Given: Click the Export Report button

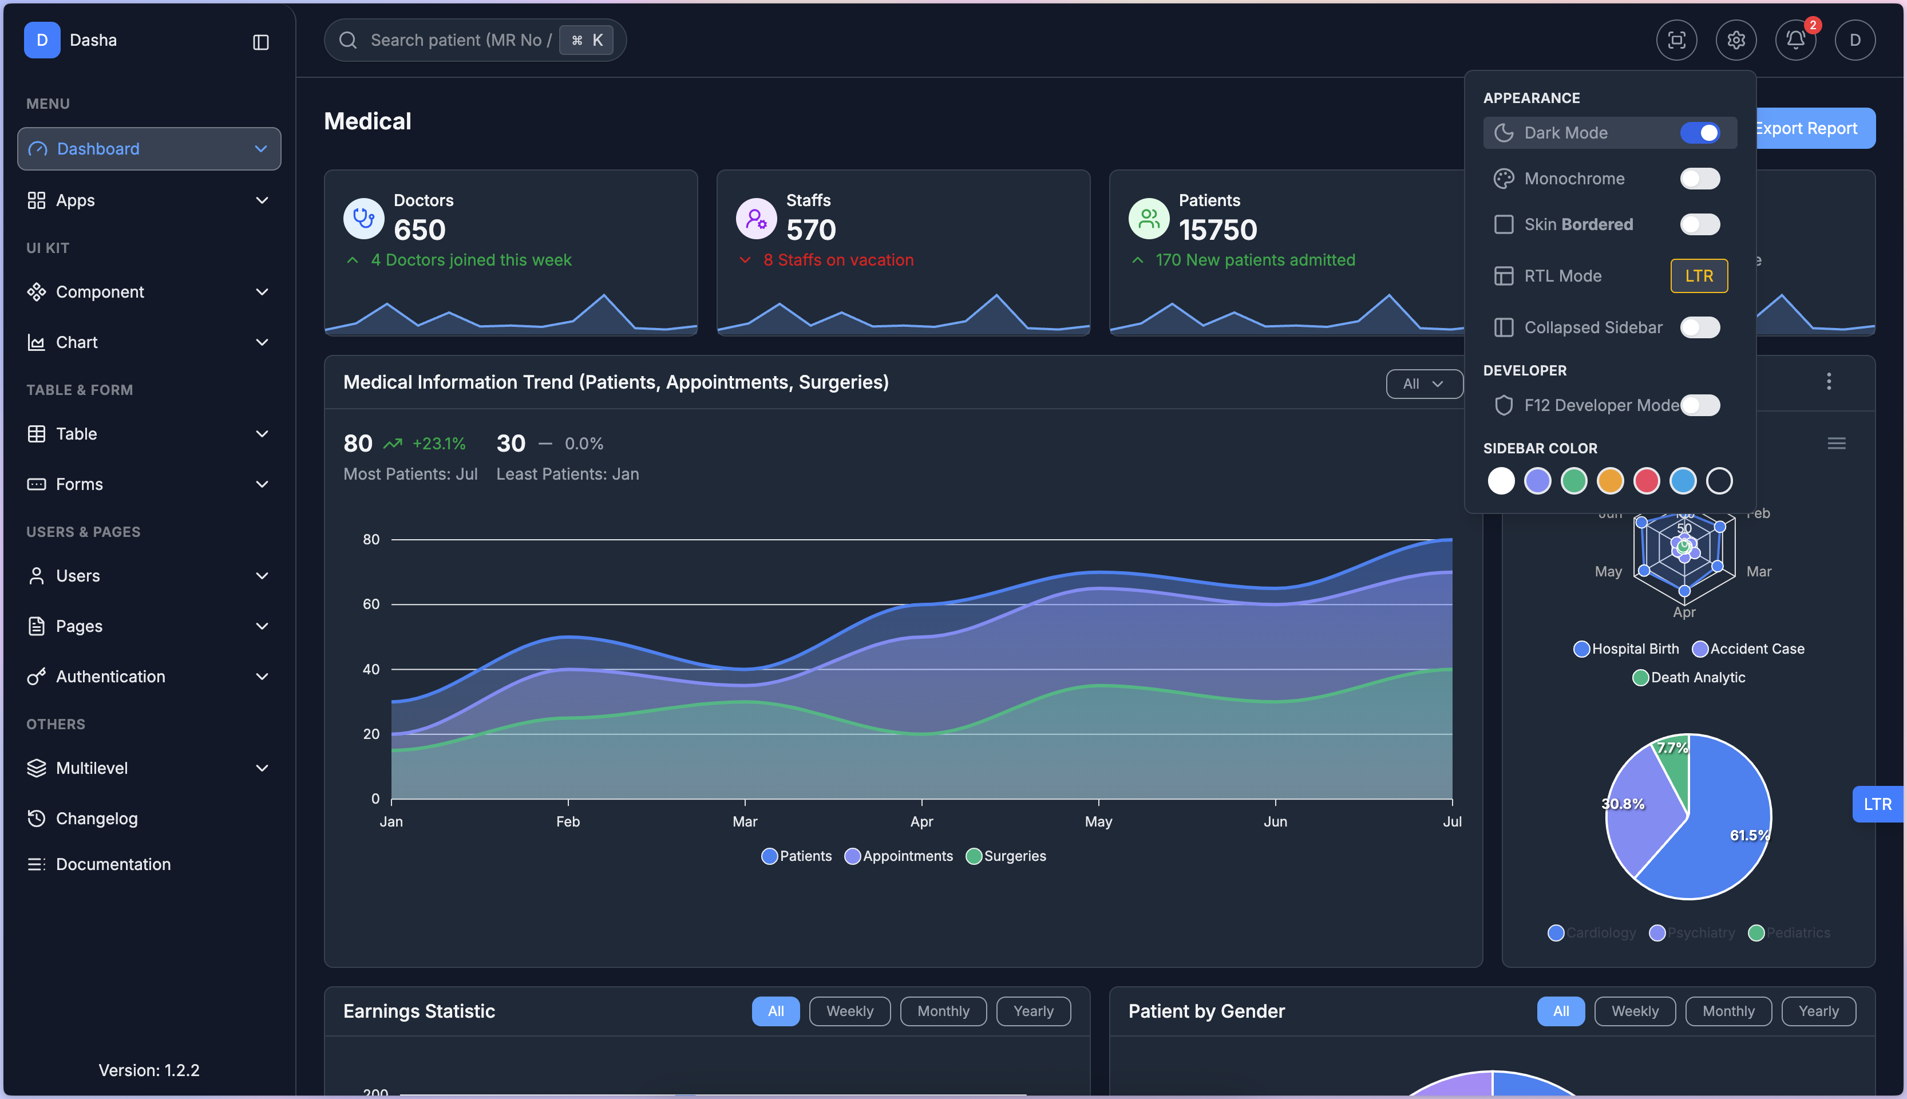Looking at the screenshot, I should point(1815,128).
